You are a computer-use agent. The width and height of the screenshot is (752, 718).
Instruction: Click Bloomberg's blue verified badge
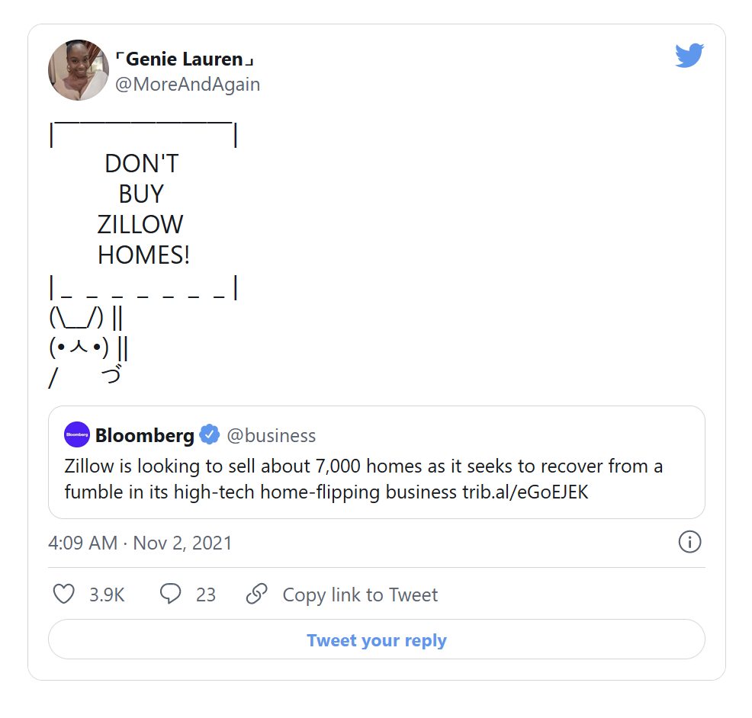pyautogui.click(x=209, y=435)
